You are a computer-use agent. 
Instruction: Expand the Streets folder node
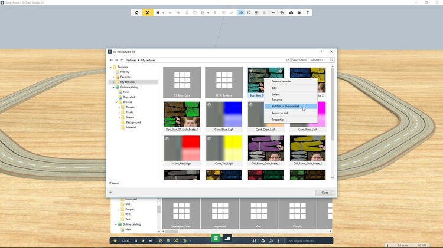(x=119, y=117)
